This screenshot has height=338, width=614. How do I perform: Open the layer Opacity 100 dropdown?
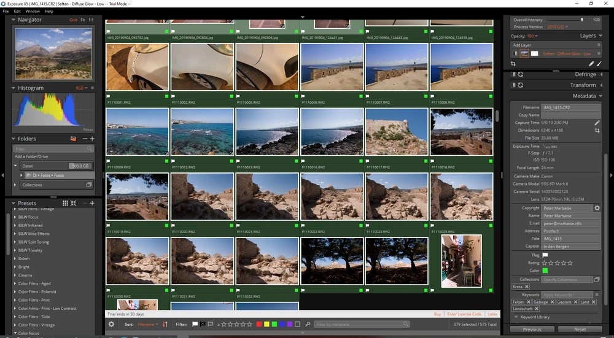tap(532, 36)
